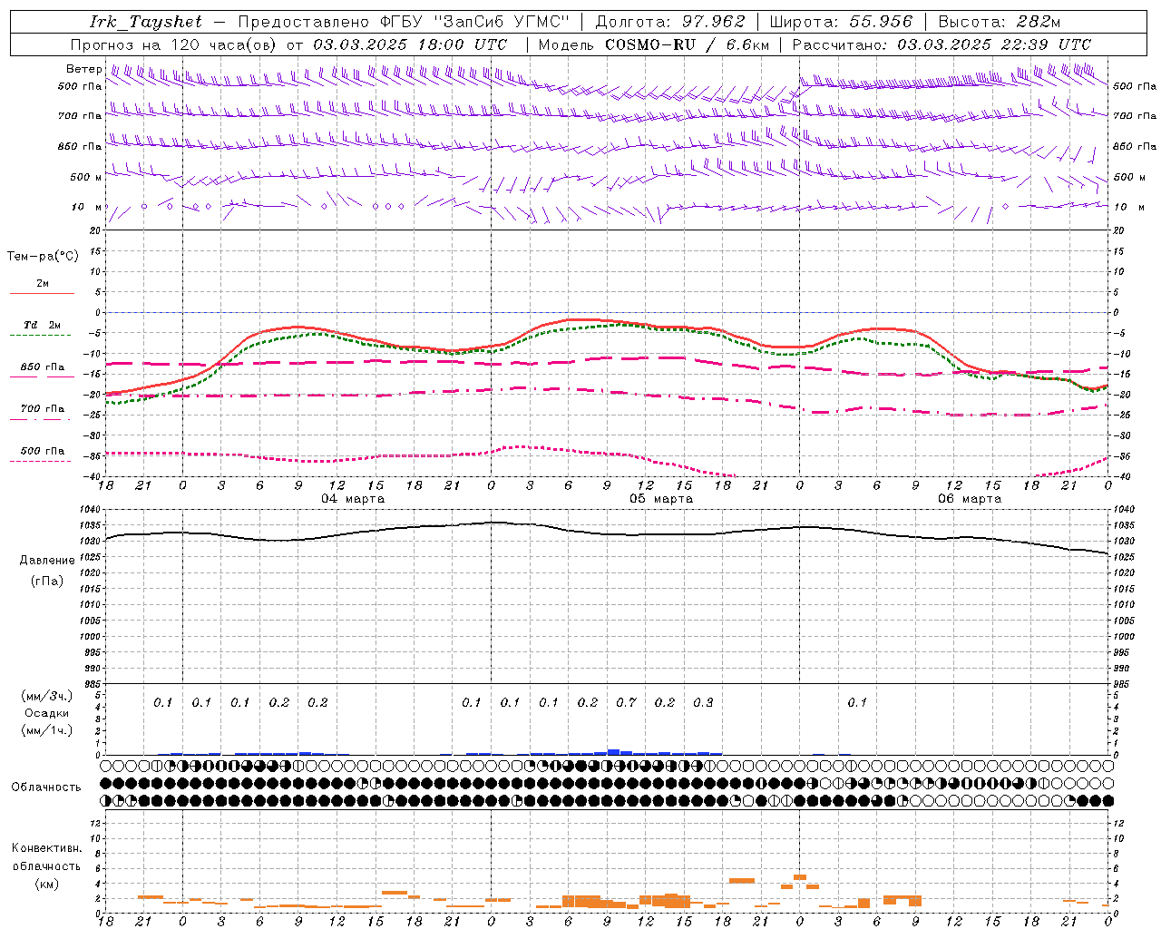Click the 04 марта date label
The width and height of the screenshot is (1161, 929).
(353, 499)
